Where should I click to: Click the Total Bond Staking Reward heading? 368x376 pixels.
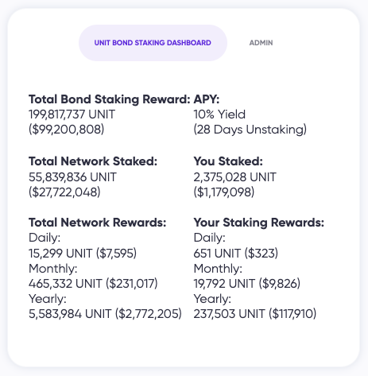[110, 99]
